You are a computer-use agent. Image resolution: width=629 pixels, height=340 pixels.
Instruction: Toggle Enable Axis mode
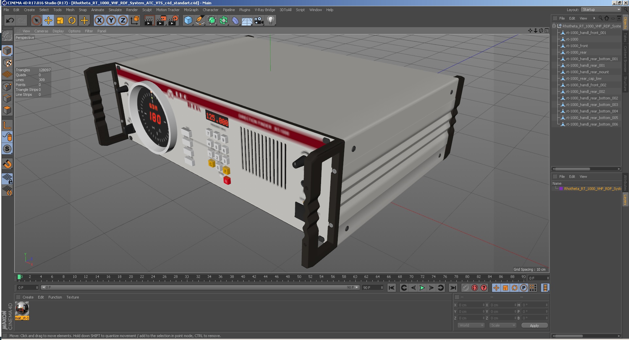[x=7, y=125]
